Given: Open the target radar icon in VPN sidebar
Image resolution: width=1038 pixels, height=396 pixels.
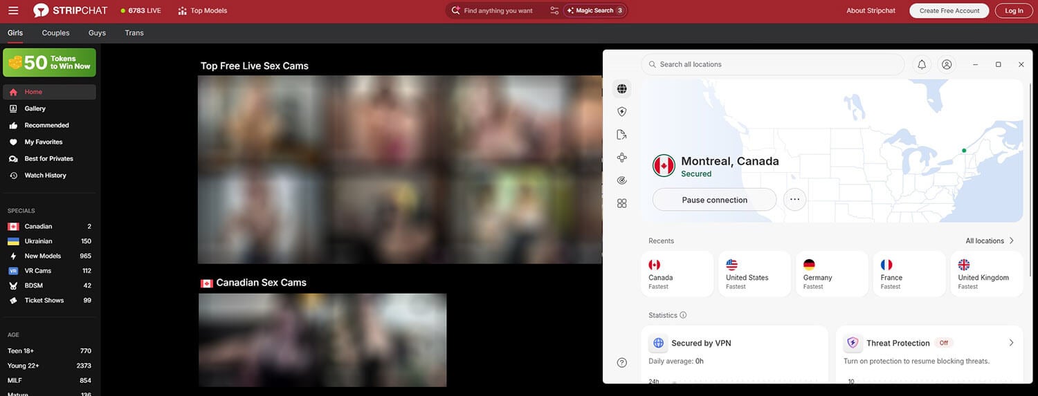Looking at the screenshot, I should (x=622, y=180).
